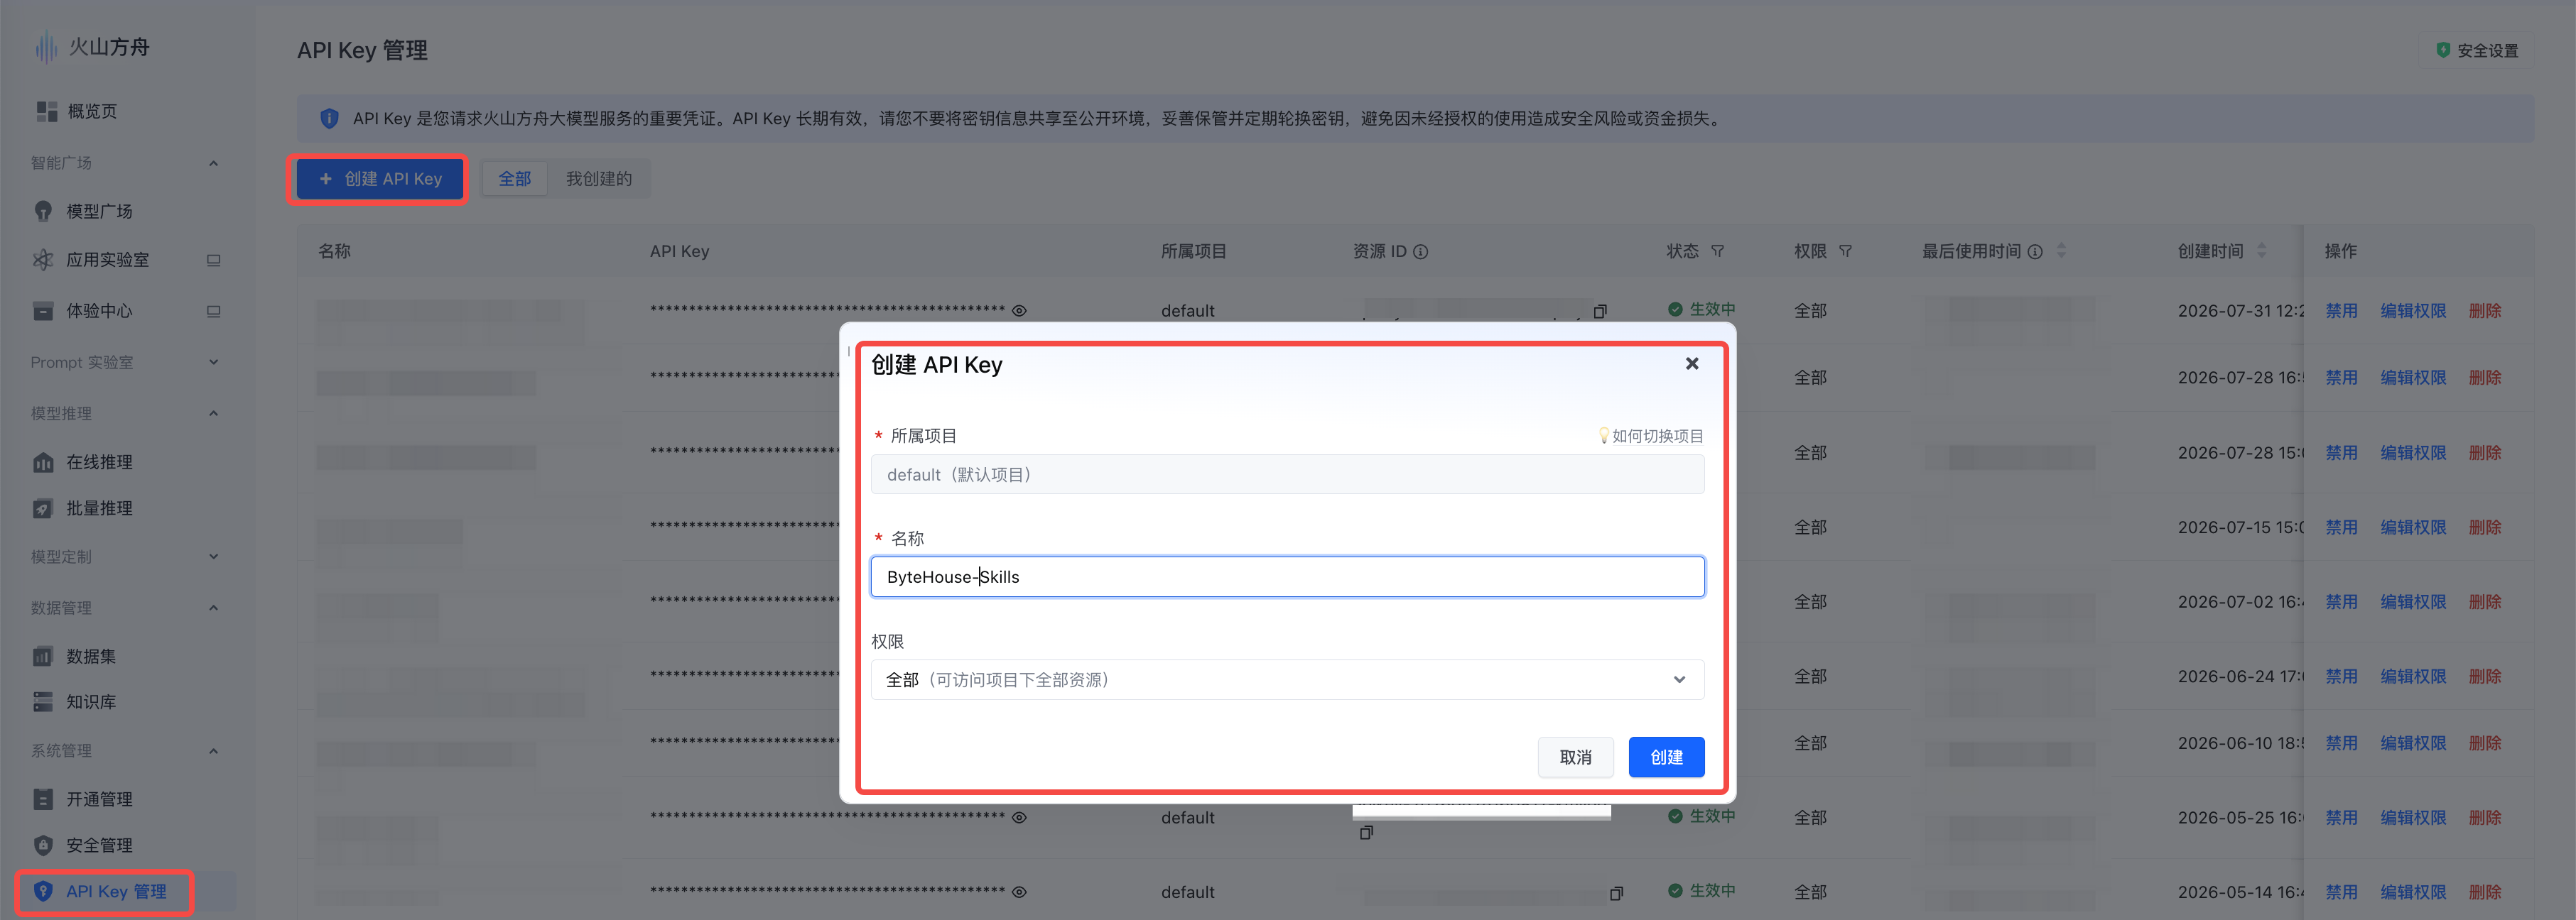Click 编辑权限 for the 2026-07-15 key
2576x920 pixels.
pyautogui.click(x=2413, y=527)
